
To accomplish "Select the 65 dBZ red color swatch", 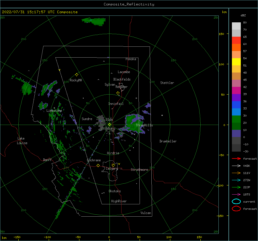I will (x=236, y=40).
